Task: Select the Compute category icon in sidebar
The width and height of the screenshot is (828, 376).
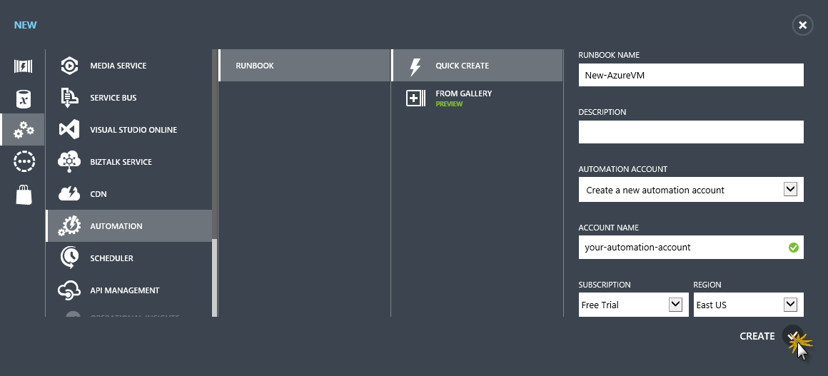Action: [23, 66]
